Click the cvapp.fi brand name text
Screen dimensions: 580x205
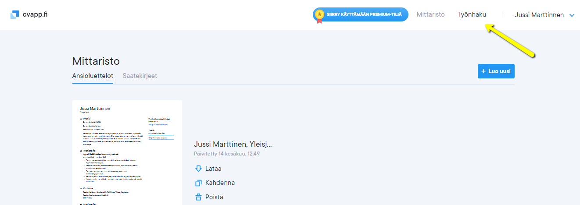(35, 14)
